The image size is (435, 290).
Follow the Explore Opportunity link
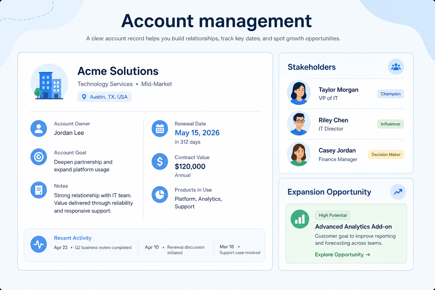343,255
